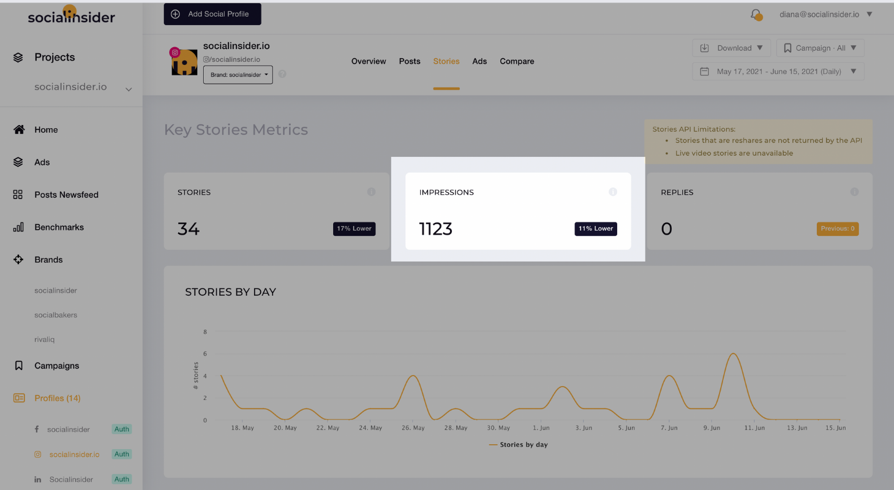
Task: Click the Campaigns bookmark icon
Action: point(18,366)
